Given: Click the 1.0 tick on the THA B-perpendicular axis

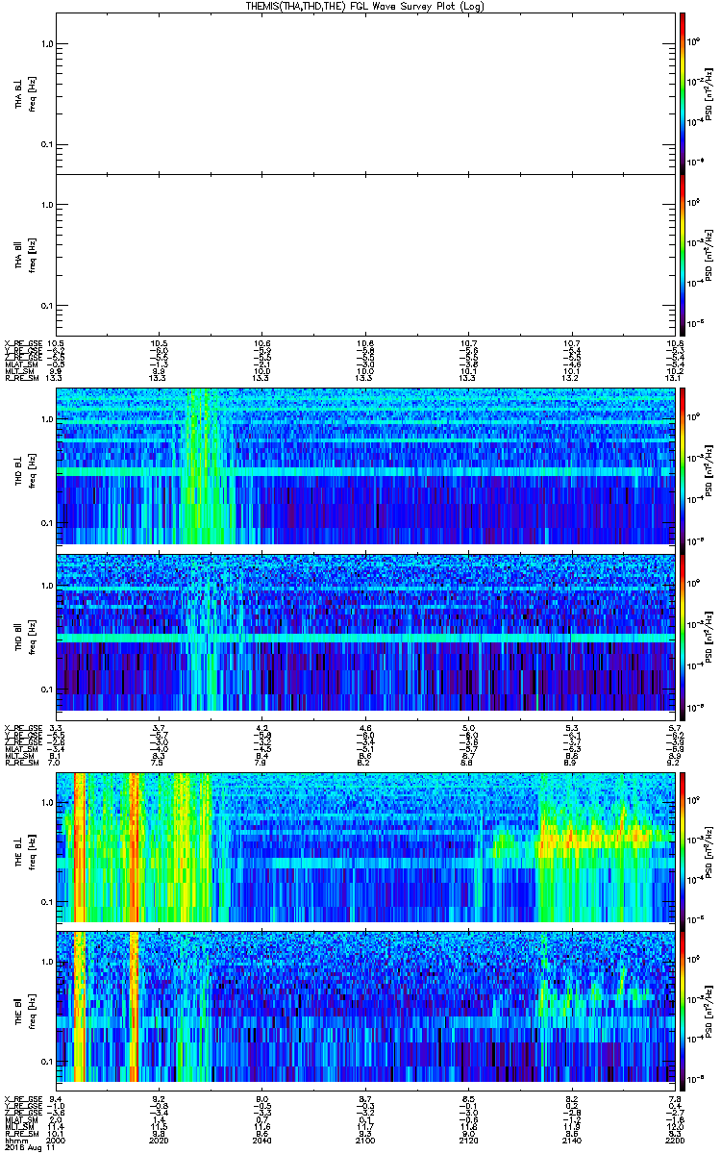Looking at the screenshot, I should [x=45, y=44].
